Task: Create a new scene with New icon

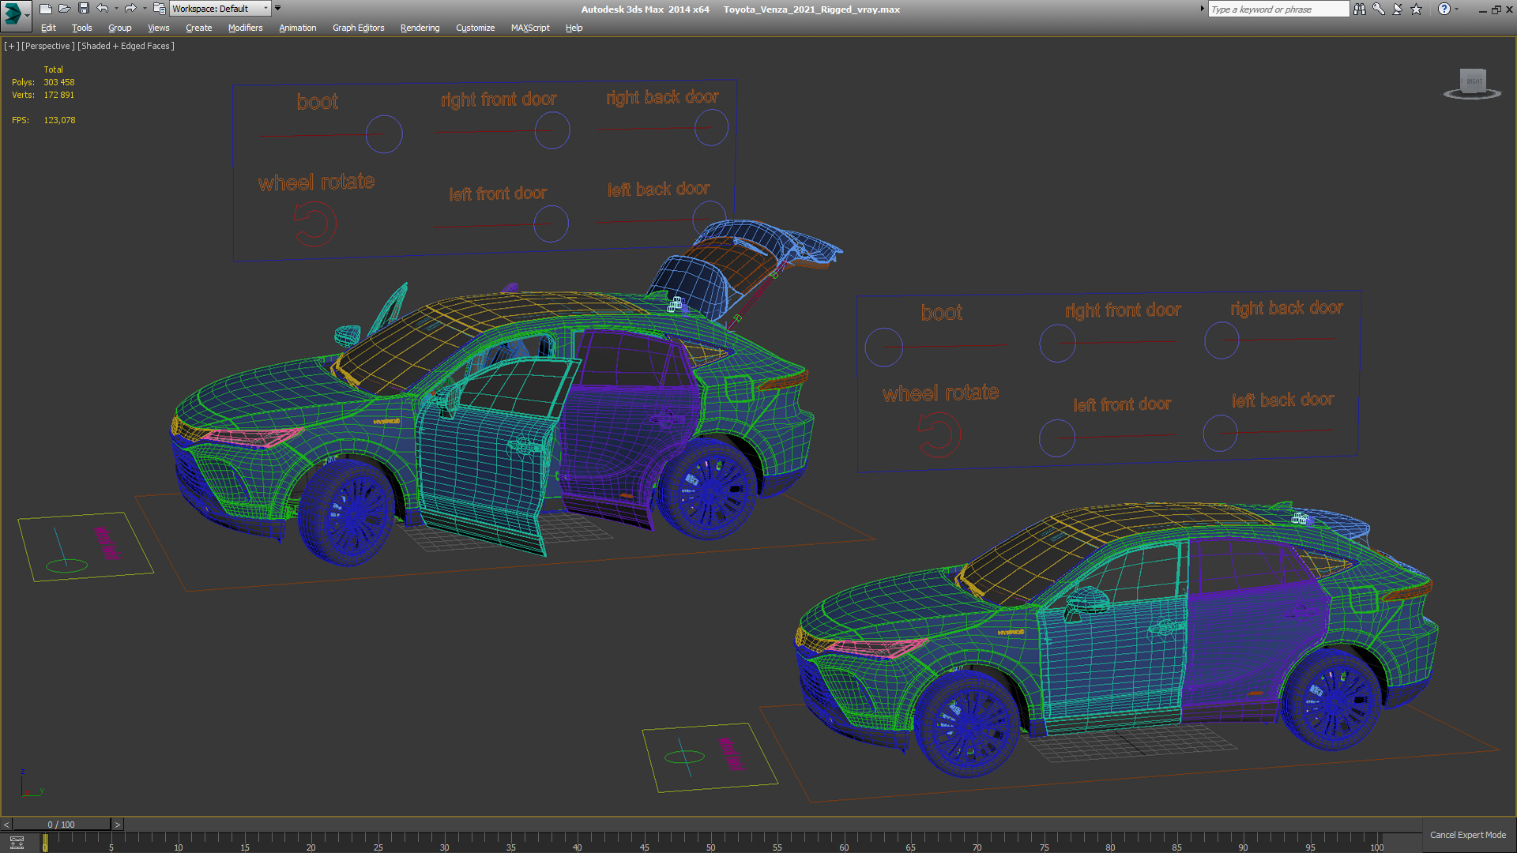Action: (x=45, y=9)
